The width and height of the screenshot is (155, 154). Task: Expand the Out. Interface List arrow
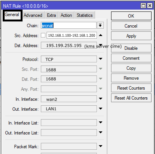tap(100, 132)
